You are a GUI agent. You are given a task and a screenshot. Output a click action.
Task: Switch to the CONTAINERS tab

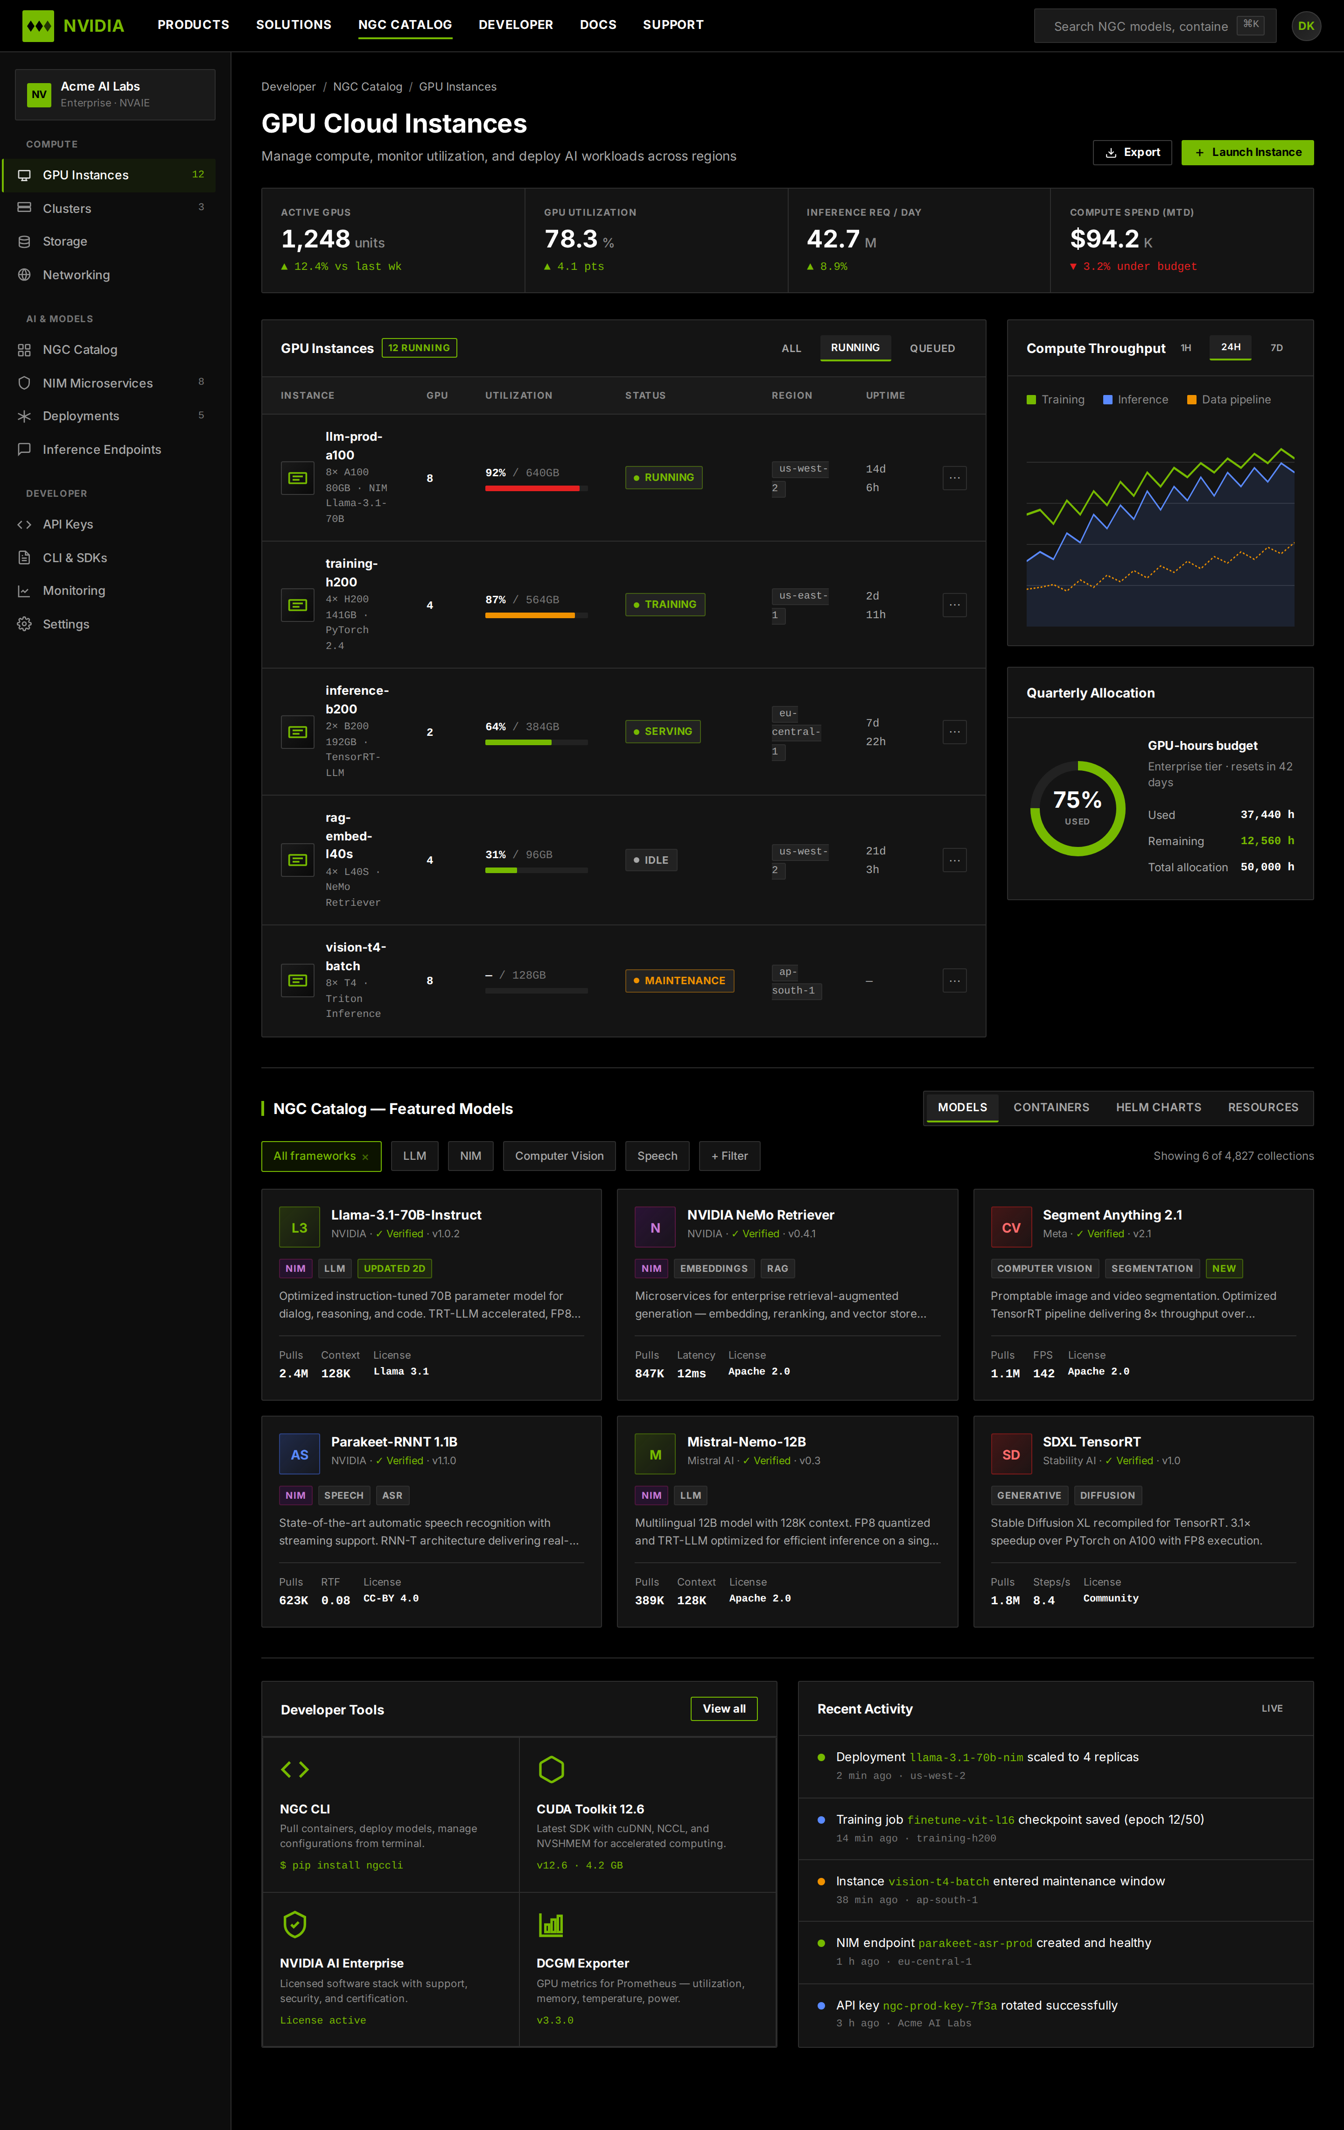1050,1107
